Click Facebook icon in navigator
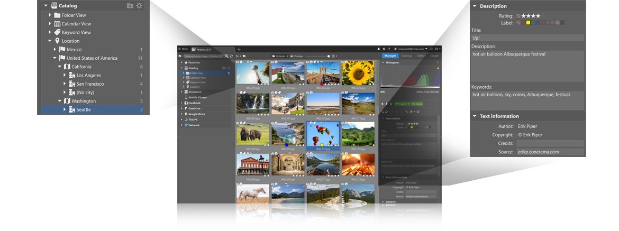This screenshot has height=231, width=619. [186, 103]
